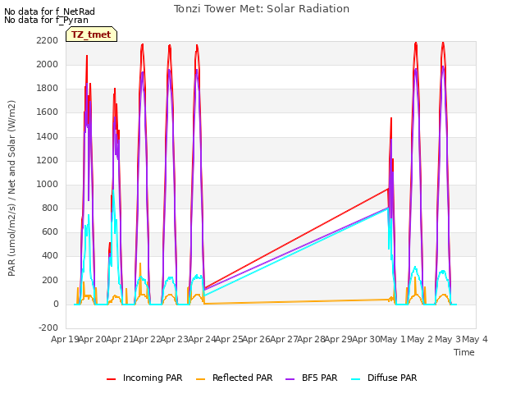Click the 1000 y-axis tick label

pos(48,184)
